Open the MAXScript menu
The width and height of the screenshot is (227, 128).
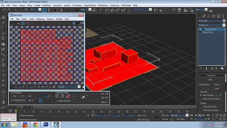pos(126,5)
